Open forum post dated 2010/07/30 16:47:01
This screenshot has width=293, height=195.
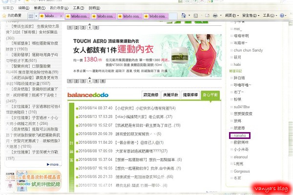122,185
